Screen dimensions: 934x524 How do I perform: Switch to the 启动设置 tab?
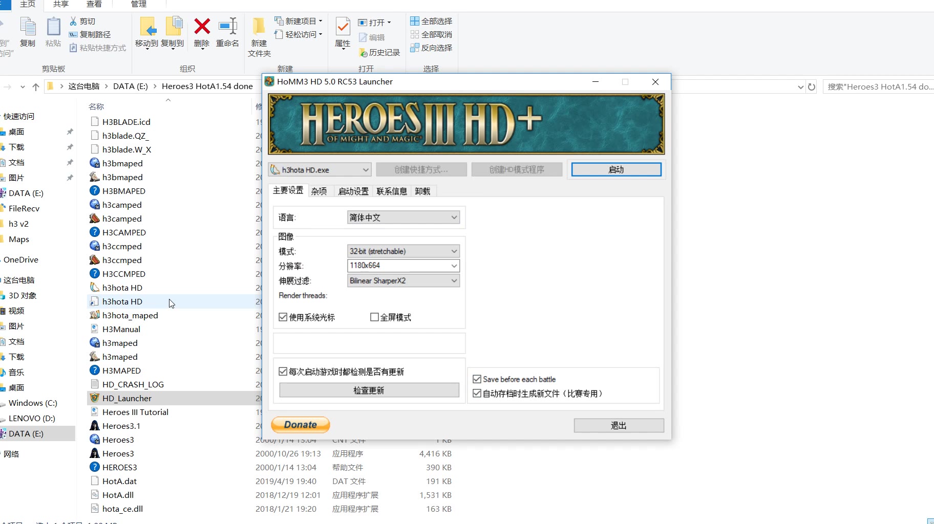click(x=353, y=191)
